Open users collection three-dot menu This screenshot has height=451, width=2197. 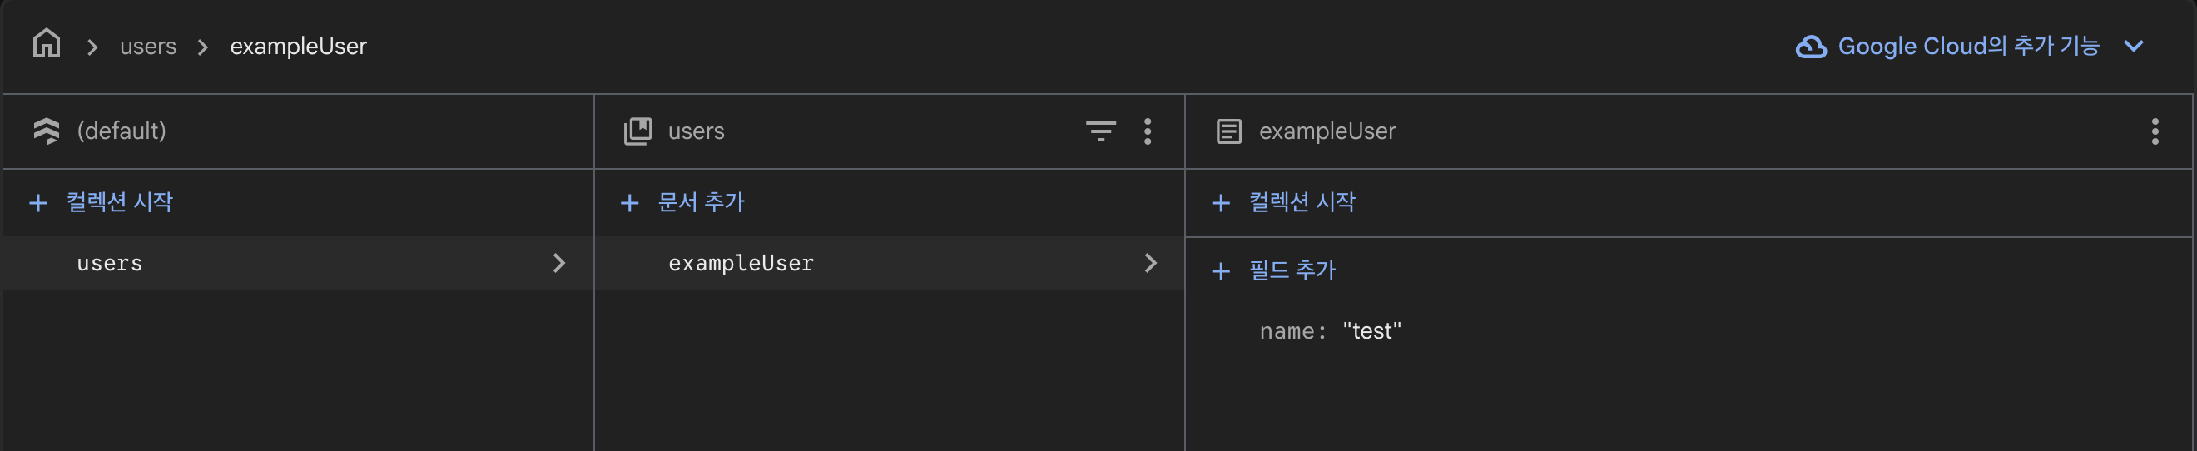point(1147,131)
